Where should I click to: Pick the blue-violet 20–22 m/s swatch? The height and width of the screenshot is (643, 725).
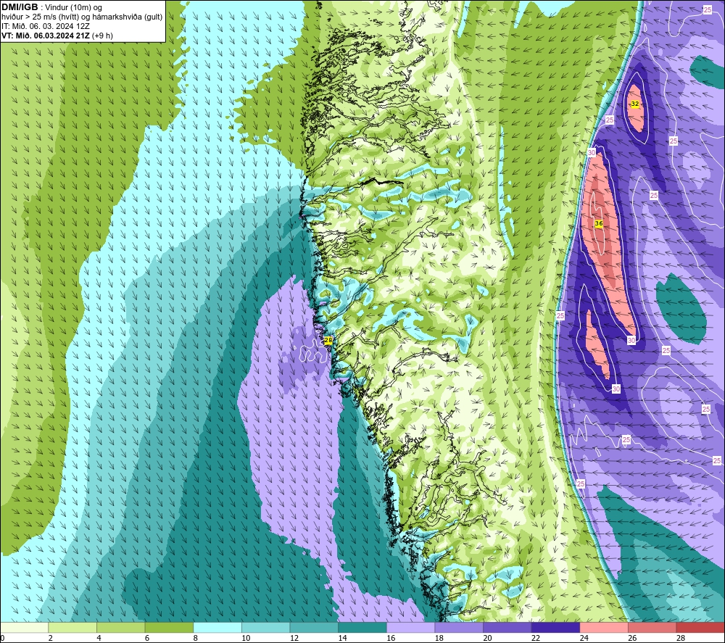(x=507, y=627)
